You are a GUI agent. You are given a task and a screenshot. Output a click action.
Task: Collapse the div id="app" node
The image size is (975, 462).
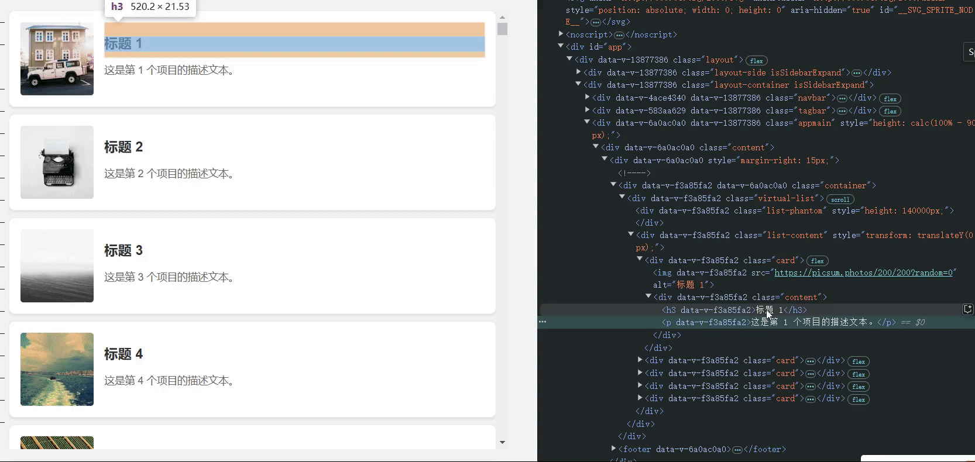(x=561, y=47)
